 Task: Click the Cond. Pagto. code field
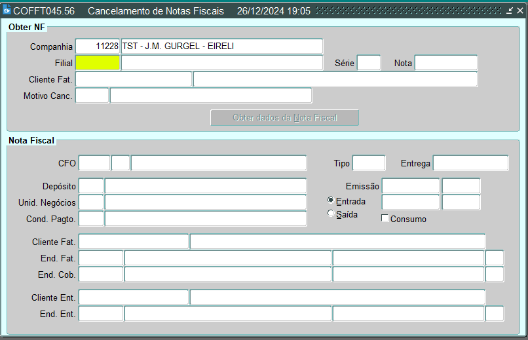pos(91,219)
